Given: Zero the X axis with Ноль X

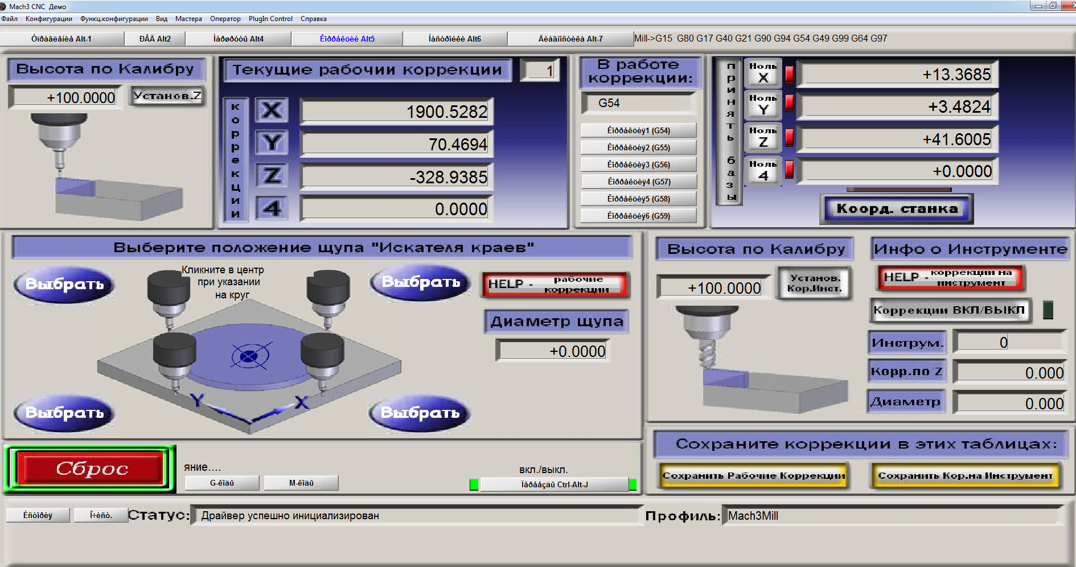Looking at the screenshot, I should [763, 73].
